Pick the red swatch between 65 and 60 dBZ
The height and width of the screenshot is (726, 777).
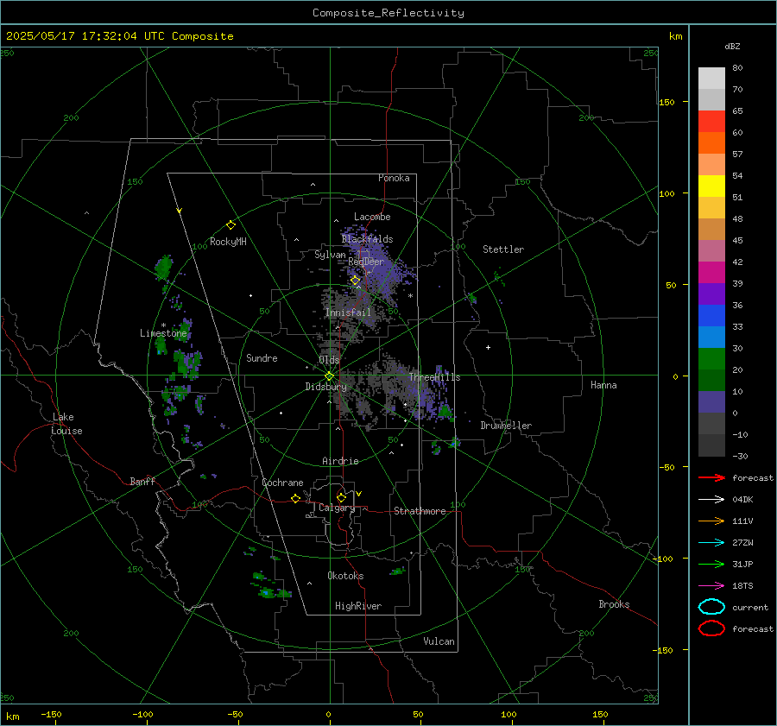(x=711, y=122)
